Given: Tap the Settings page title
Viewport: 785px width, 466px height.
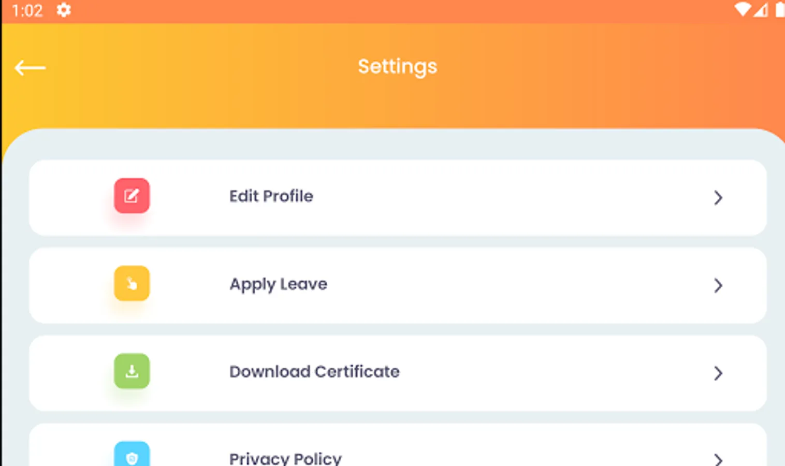Looking at the screenshot, I should (398, 67).
